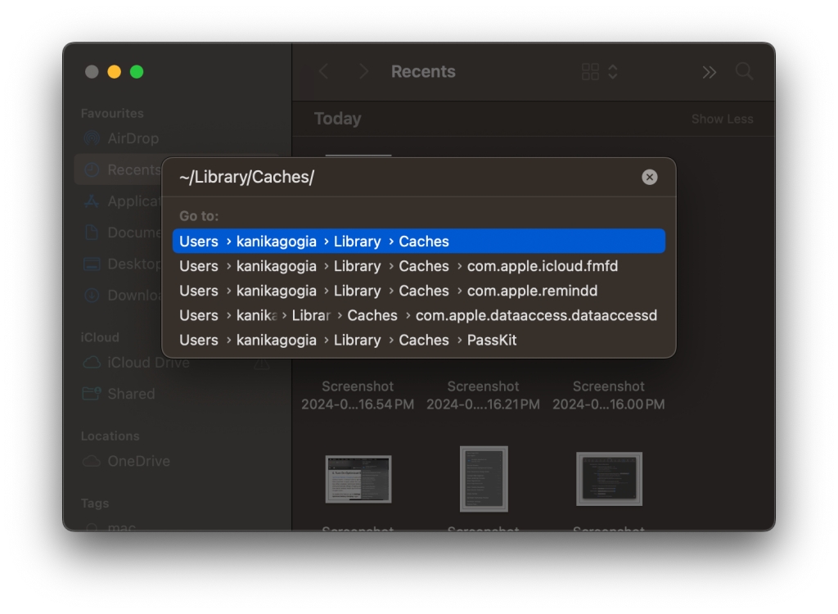Screen dimensions: 838x614
Task: Click Show Less for Today section
Action: [723, 119]
